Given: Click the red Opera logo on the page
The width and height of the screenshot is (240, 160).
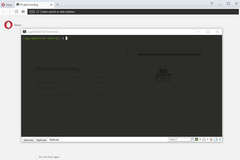Looking at the screenshot, I should (x=8, y=25).
